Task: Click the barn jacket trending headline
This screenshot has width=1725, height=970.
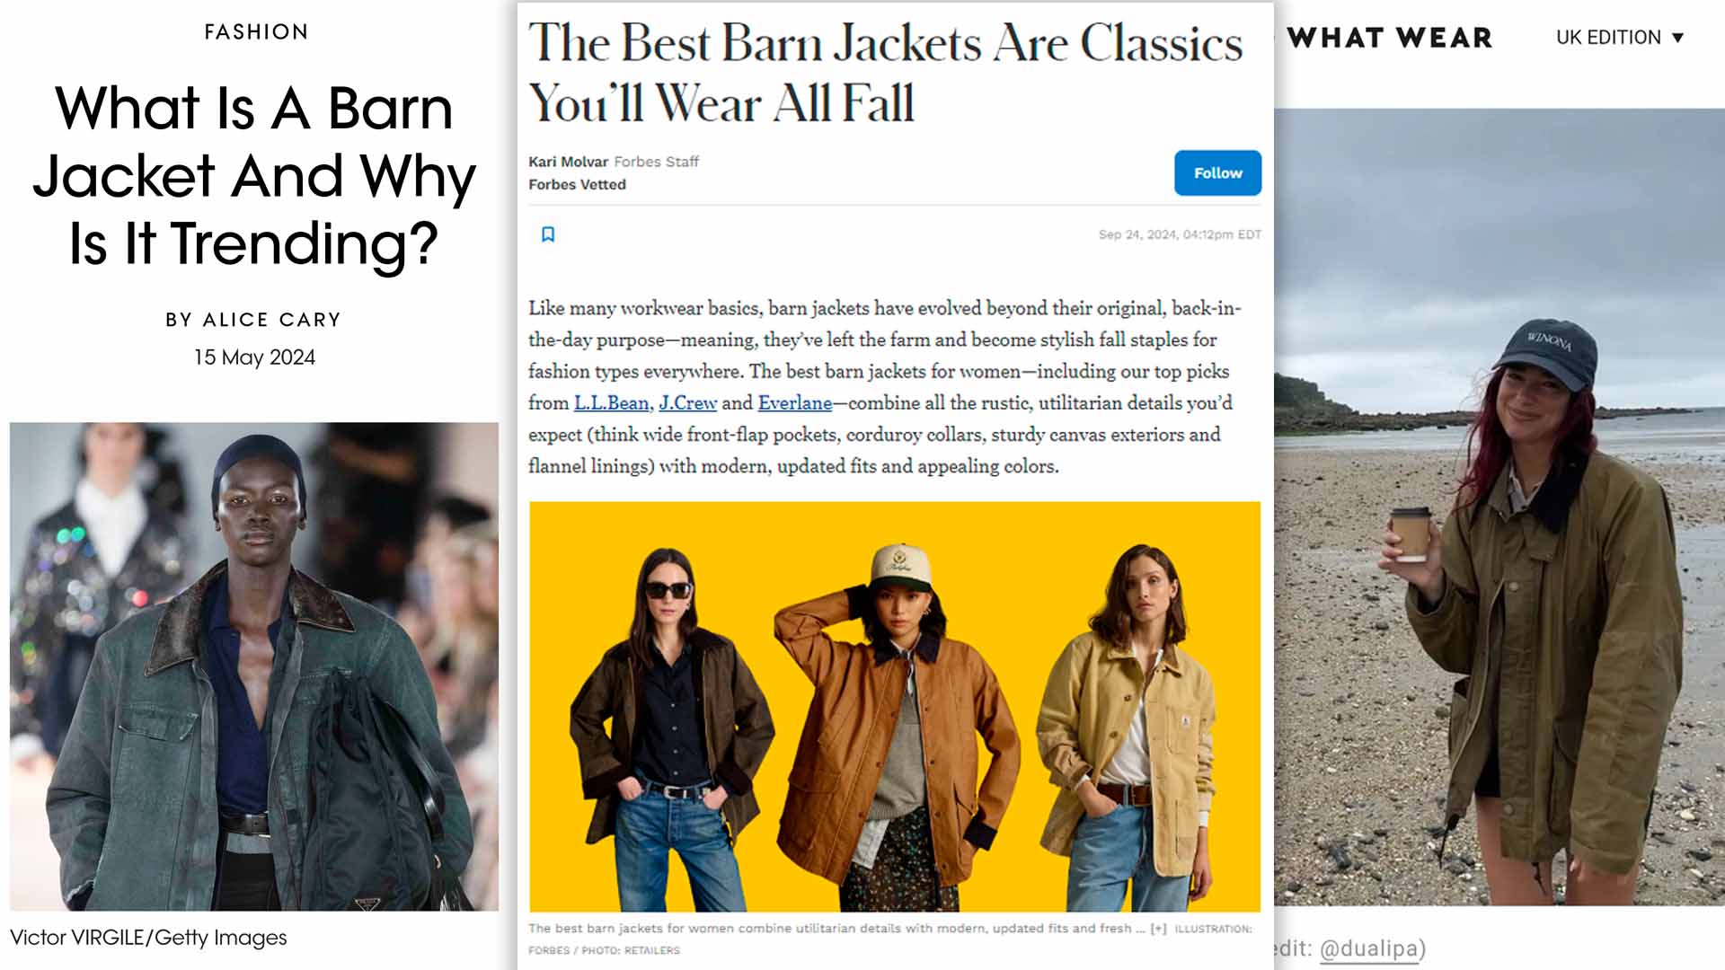Action: (x=254, y=175)
